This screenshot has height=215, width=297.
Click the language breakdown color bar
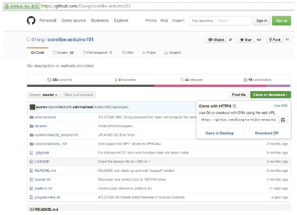[x=159, y=86]
